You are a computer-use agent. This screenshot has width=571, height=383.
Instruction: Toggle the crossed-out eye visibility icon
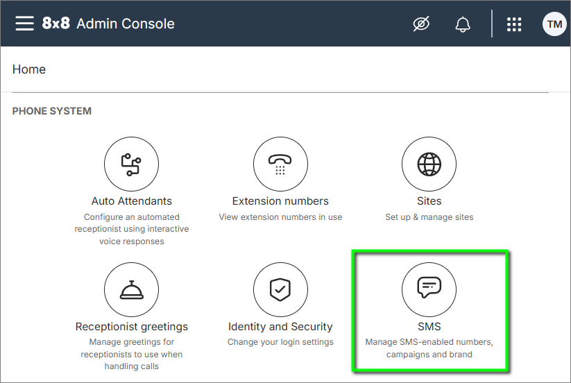coord(421,24)
